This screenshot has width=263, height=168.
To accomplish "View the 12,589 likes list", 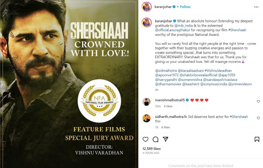I will 152,149.
